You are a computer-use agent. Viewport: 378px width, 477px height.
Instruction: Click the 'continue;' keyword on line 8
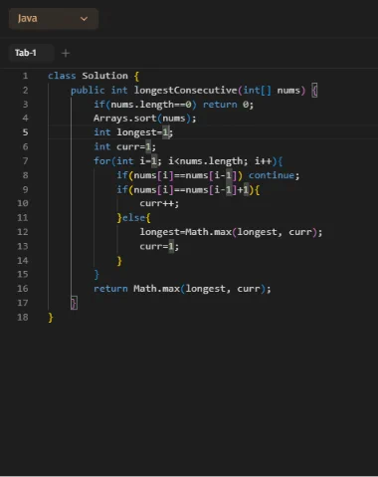point(274,175)
